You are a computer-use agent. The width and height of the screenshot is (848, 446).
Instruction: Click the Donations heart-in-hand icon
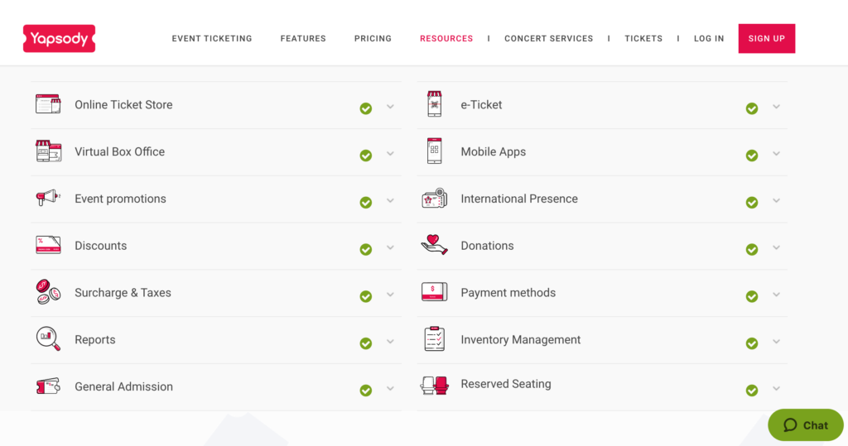434,245
